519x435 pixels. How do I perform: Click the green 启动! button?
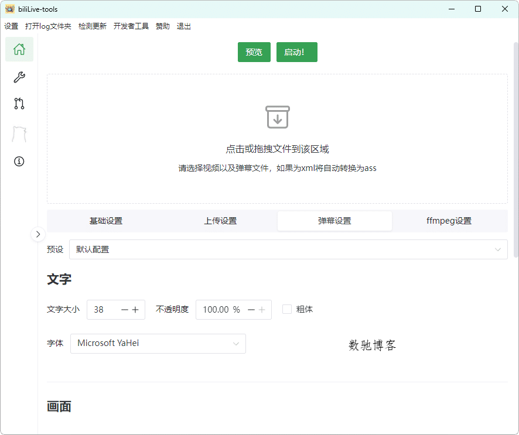pyautogui.click(x=297, y=52)
